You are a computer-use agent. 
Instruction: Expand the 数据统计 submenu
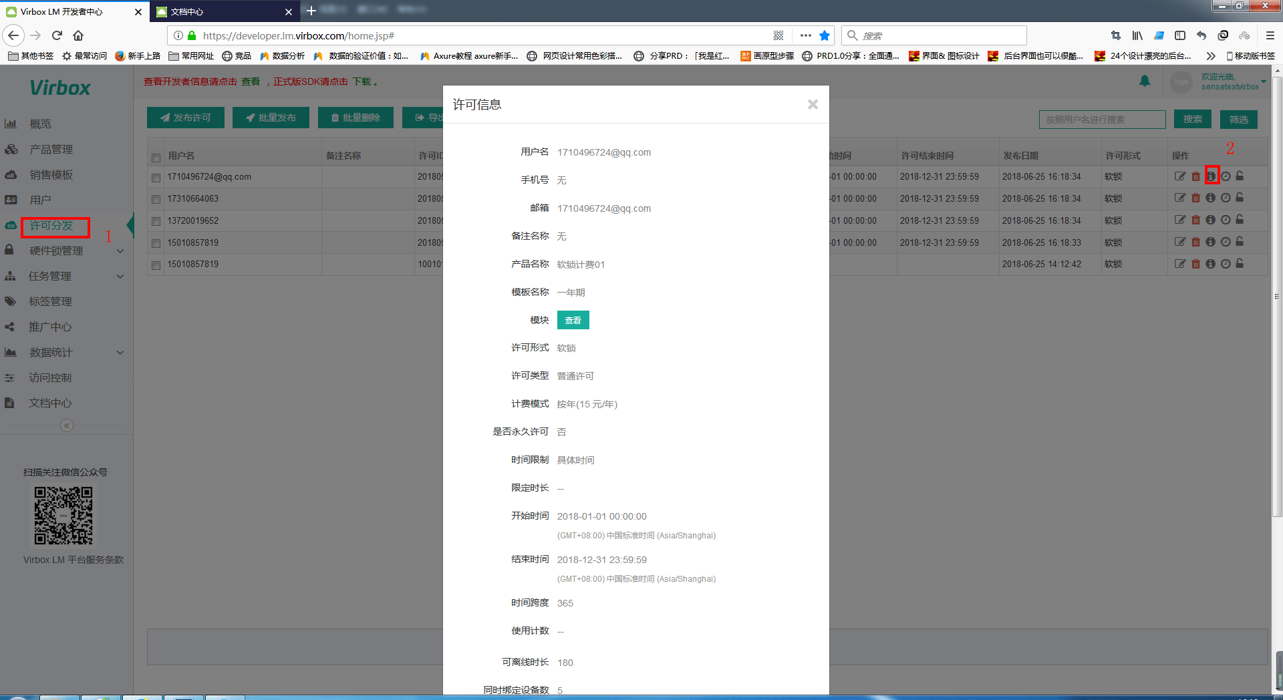pyautogui.click(x=120, y=353)
